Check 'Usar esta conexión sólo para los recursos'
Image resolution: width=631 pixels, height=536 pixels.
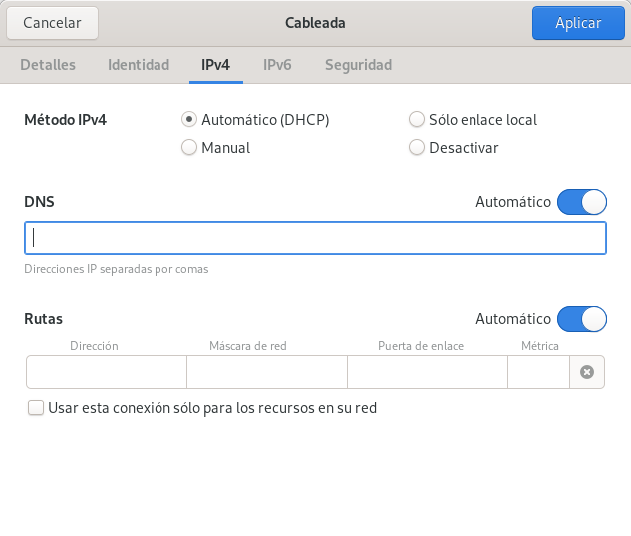(x=36, y=407)
